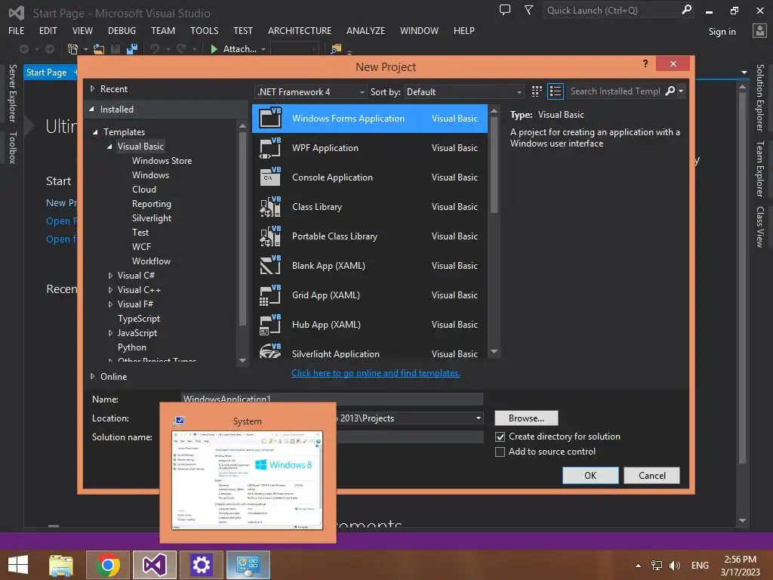Click the templates tree scroll down arrow
This screenshot has width=773, height=580.
(x=242, y=360)
